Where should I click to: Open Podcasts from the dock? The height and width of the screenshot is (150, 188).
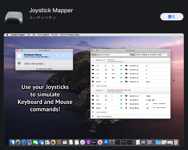pyautogui.click(x=88, y=142)
